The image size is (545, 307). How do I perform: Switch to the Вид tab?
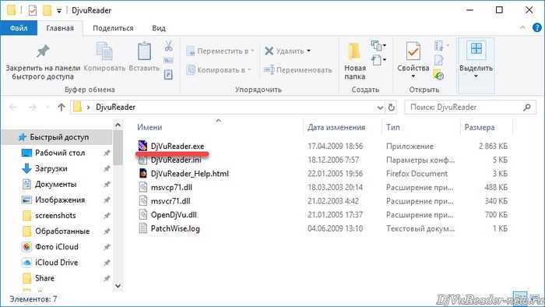(159, 28)
